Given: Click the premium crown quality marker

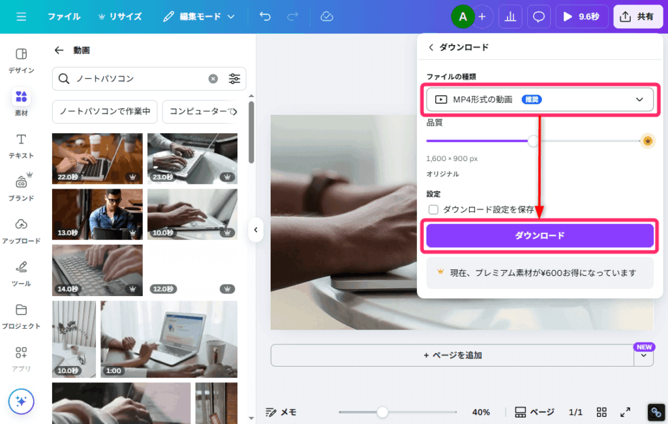Looking at the screenshot, I should click(648, 141).
